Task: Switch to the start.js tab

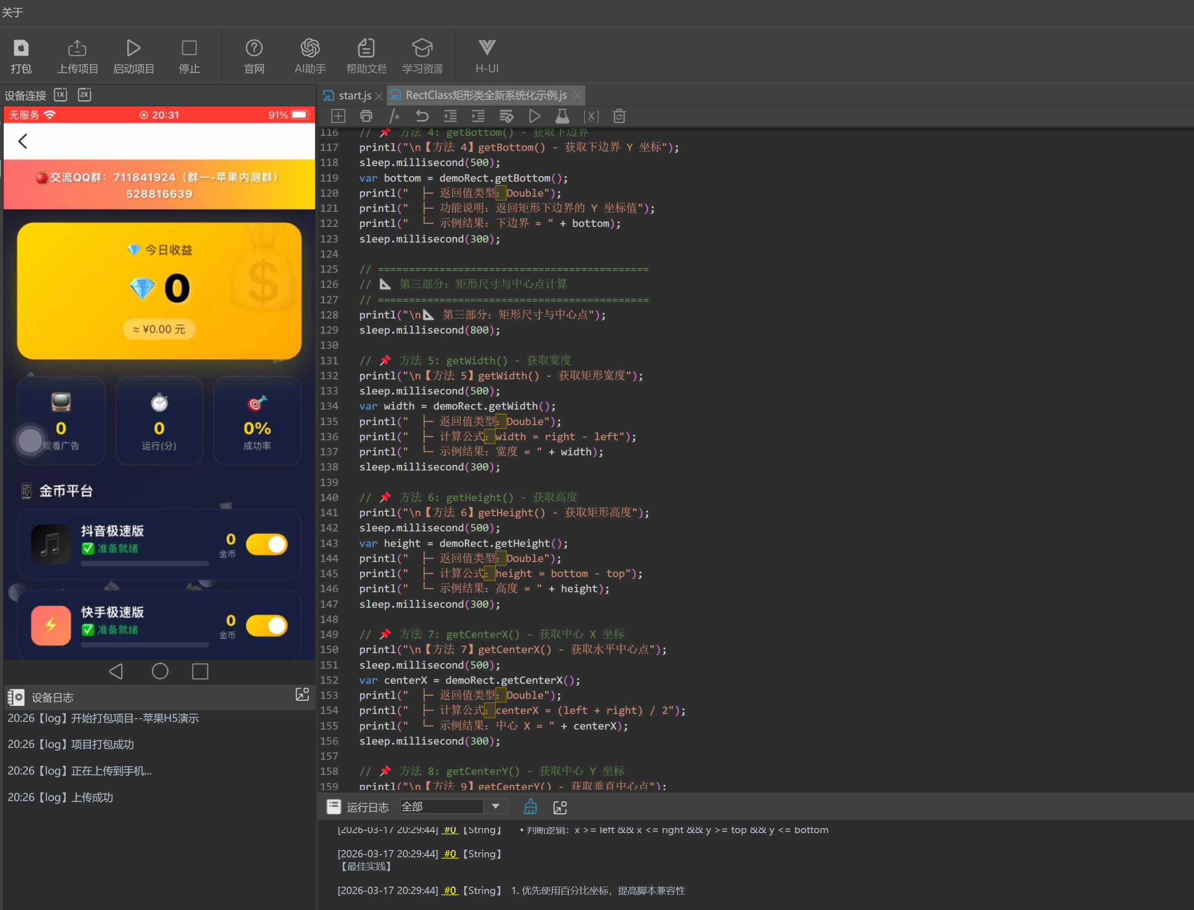Action: click(354, 96)
